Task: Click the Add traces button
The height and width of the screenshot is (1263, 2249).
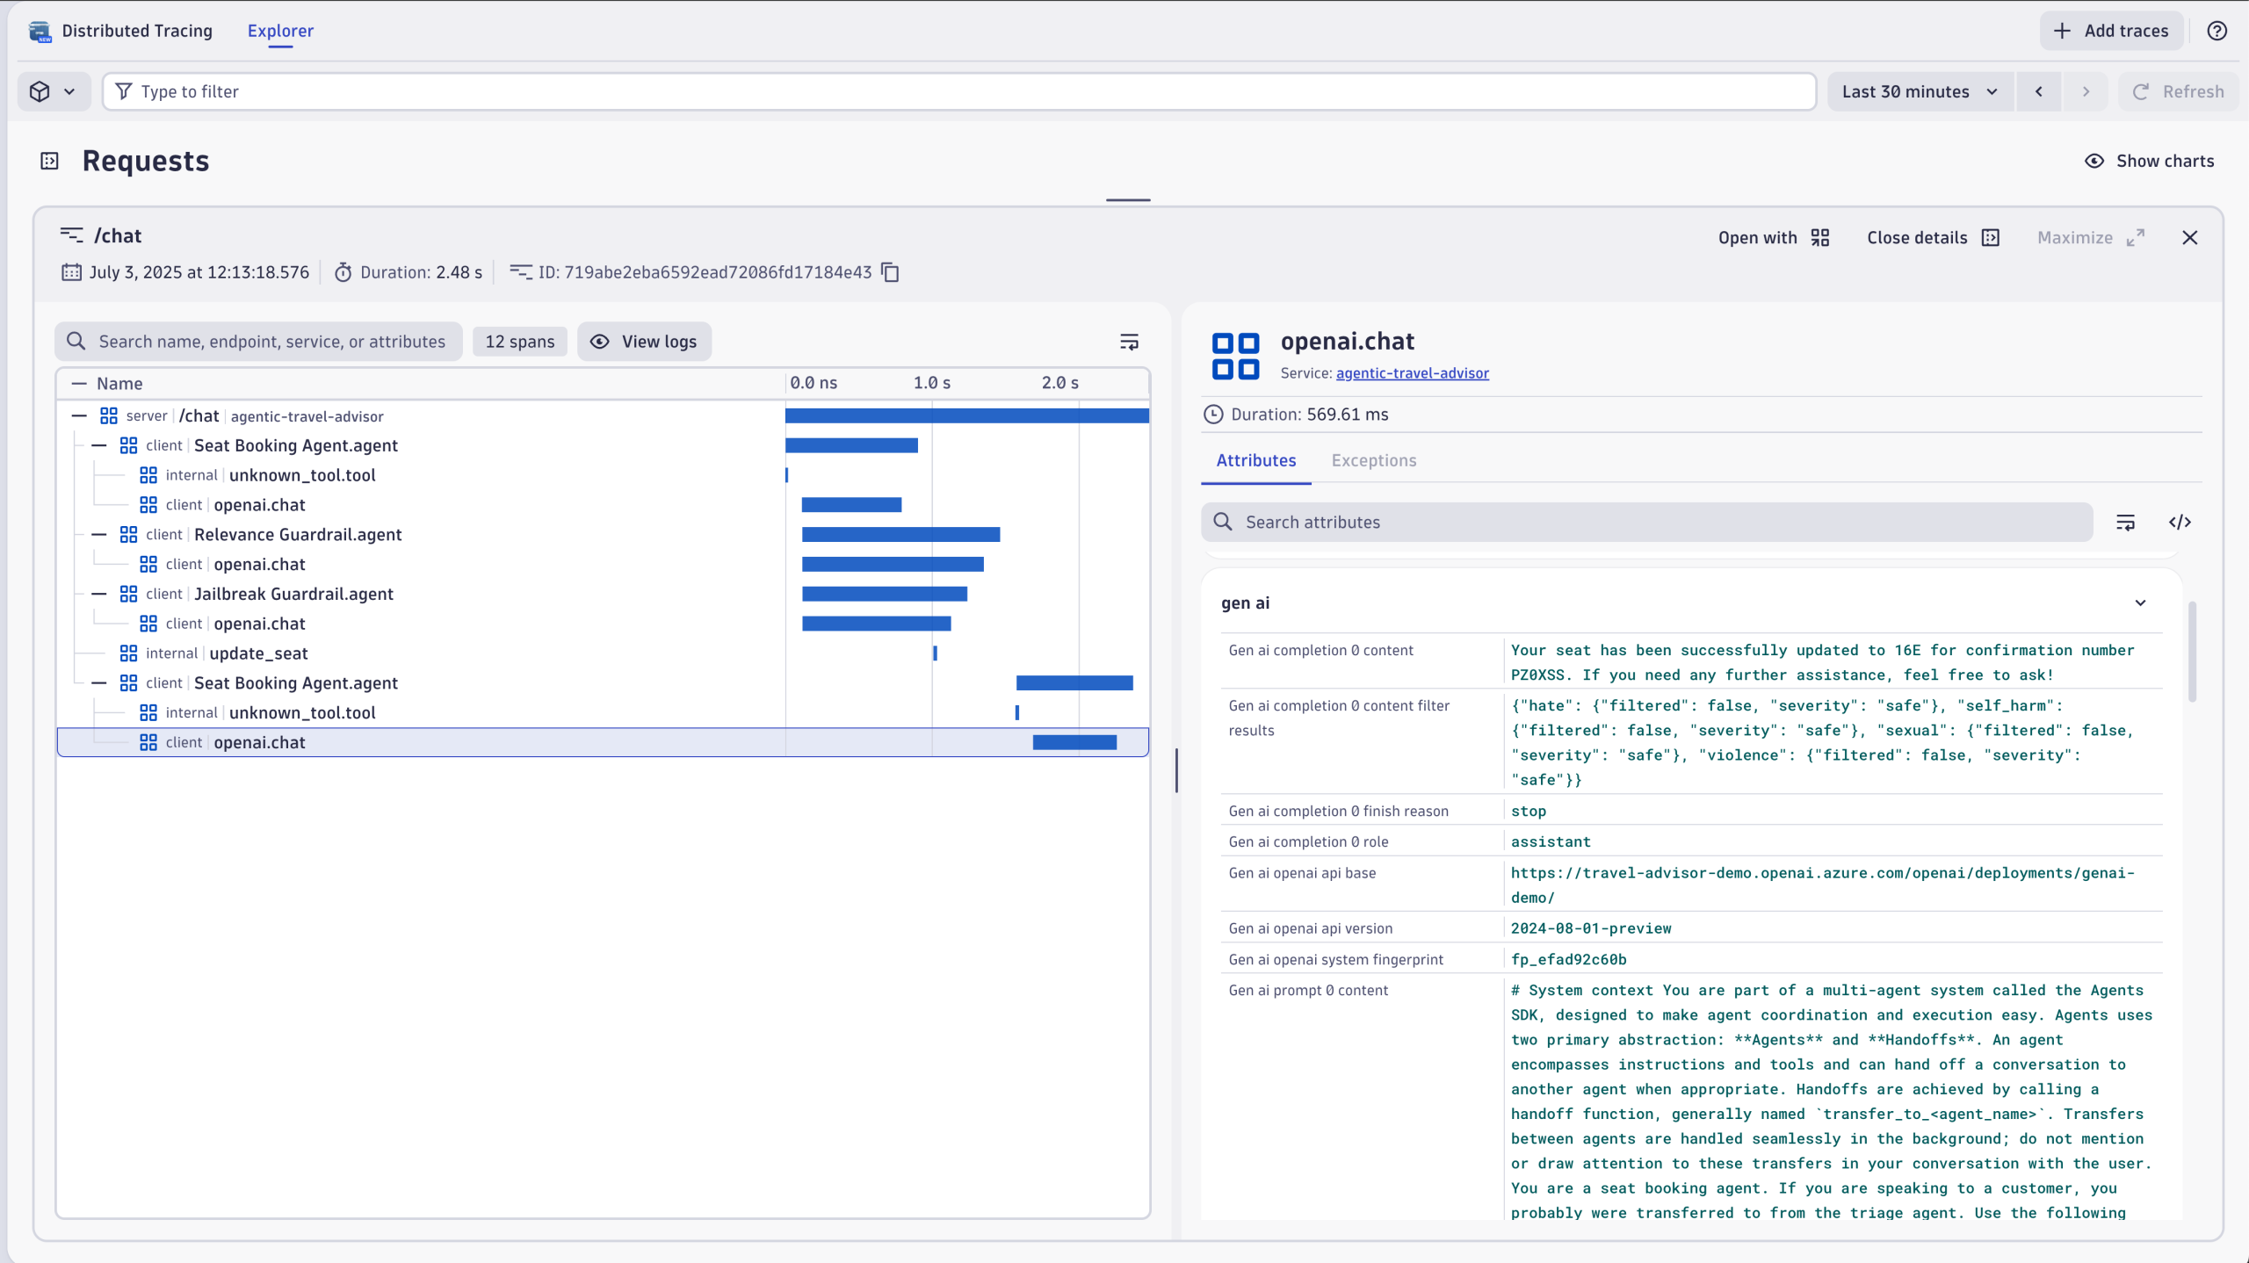Action: 2110,31
